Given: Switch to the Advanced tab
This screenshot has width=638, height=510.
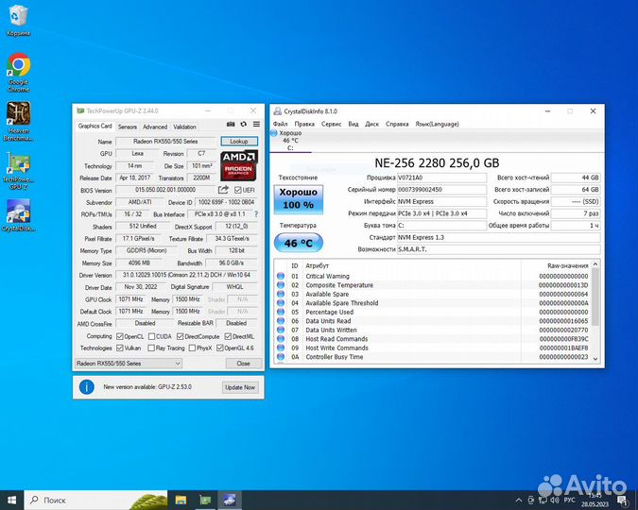Looking at the screenshot, I should coord(155,127).
